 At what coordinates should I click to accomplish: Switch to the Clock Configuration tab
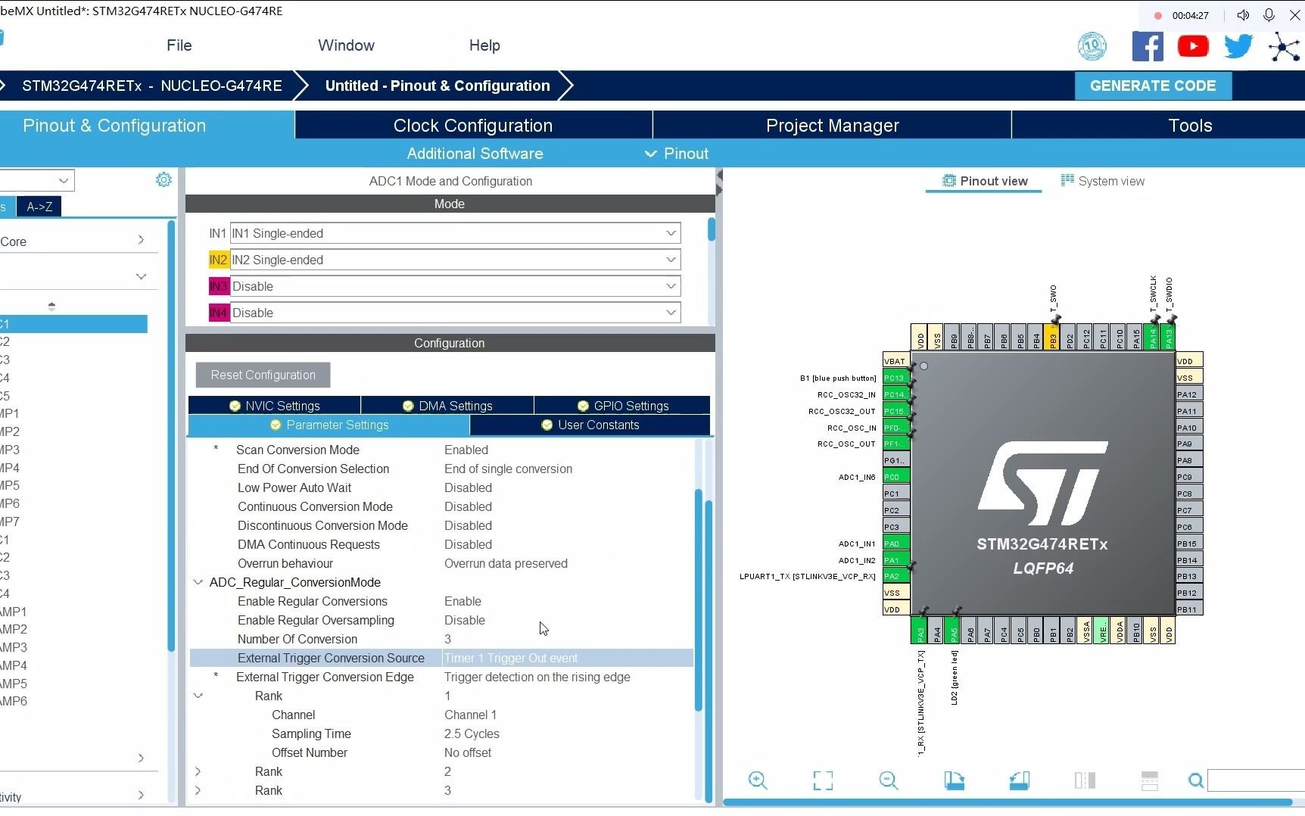coord(472,125)
